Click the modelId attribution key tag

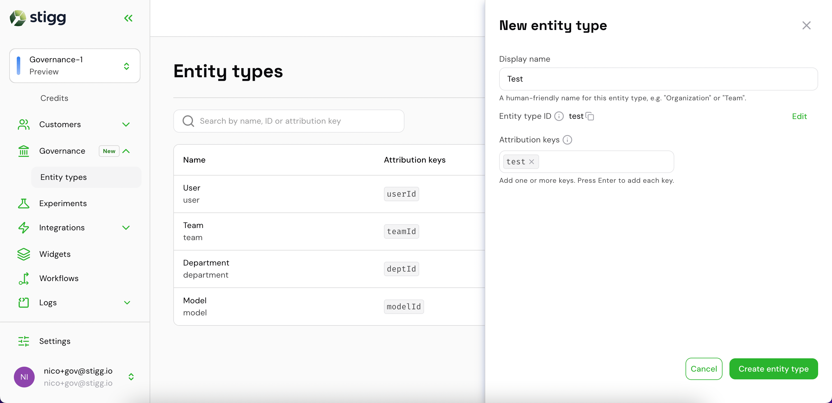[404, 307]
